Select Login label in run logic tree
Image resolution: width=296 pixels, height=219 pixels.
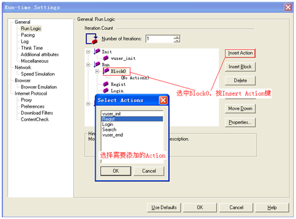coord(117,91)
